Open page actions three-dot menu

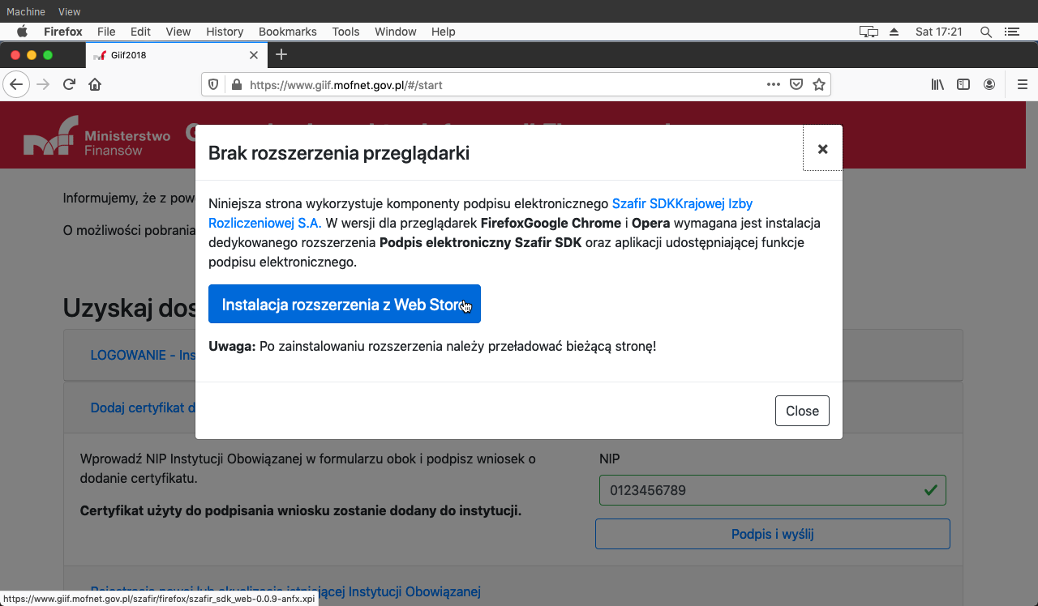(x=774, y=84)
